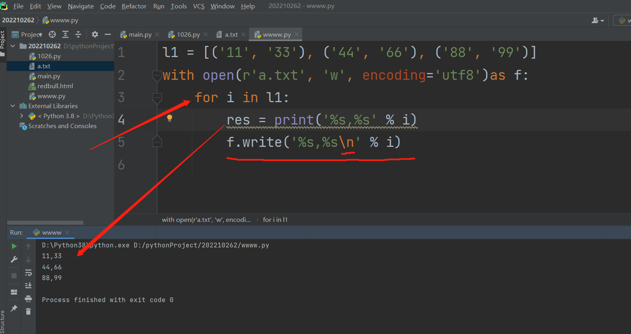Select wwww.py in the project tree
Viewport: 631px width, 334px height.
[51, 96]
